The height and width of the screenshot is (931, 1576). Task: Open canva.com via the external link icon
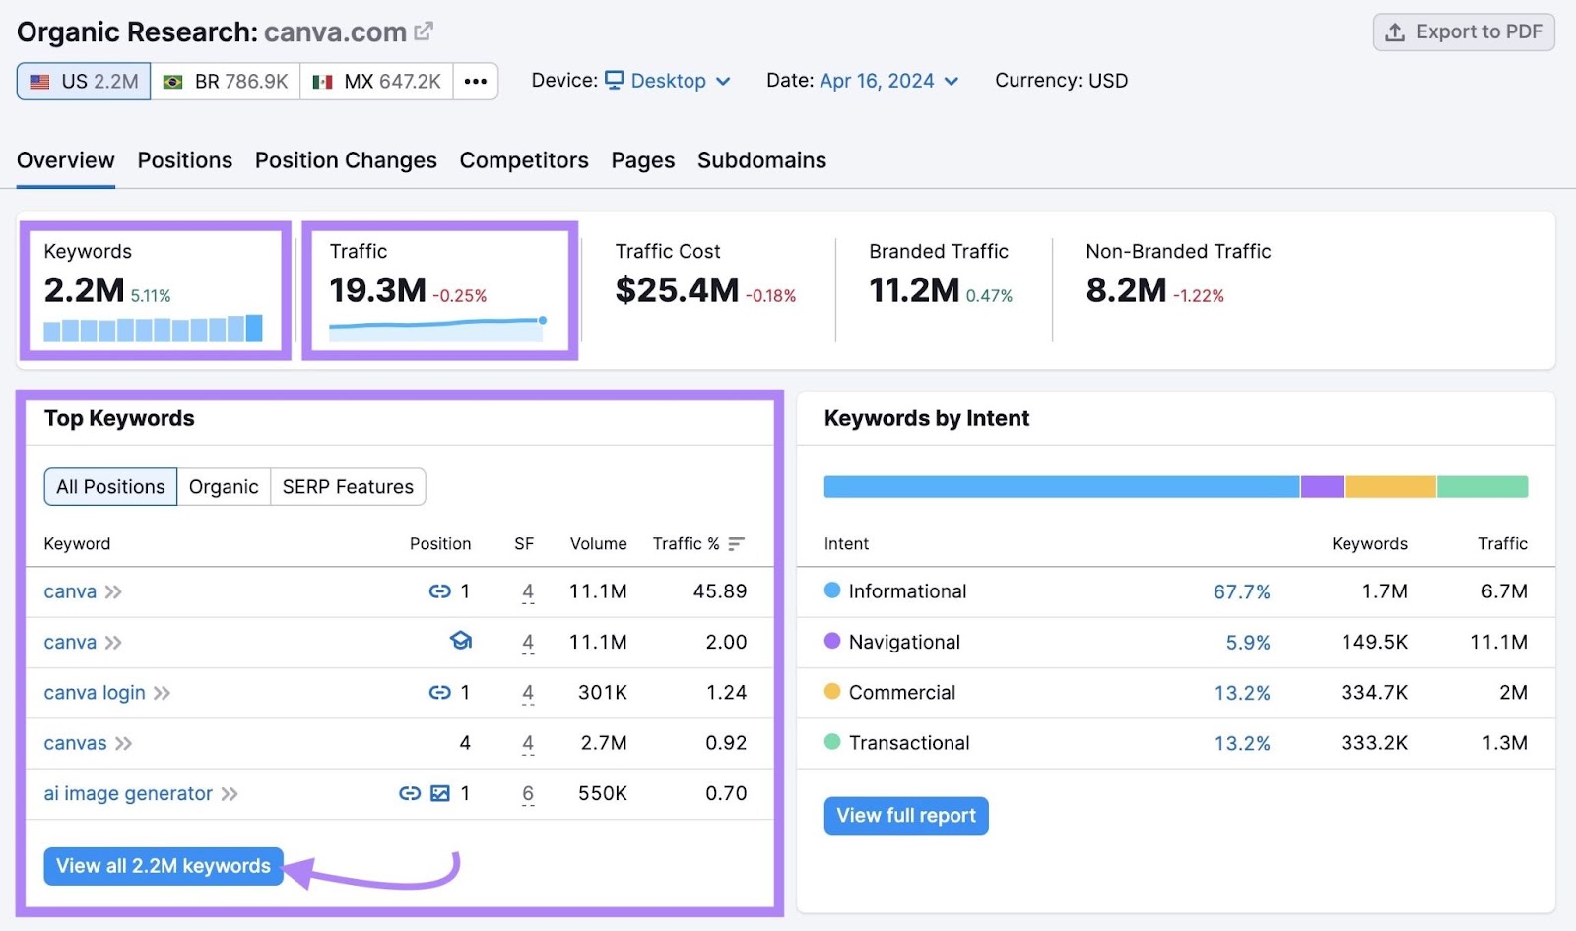[x=422, y=30]
